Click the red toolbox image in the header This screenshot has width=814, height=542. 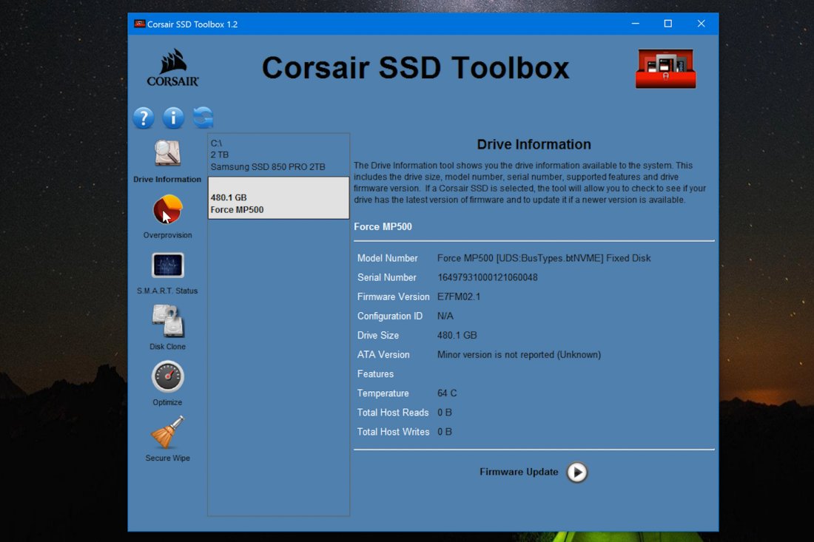point(665,69)
